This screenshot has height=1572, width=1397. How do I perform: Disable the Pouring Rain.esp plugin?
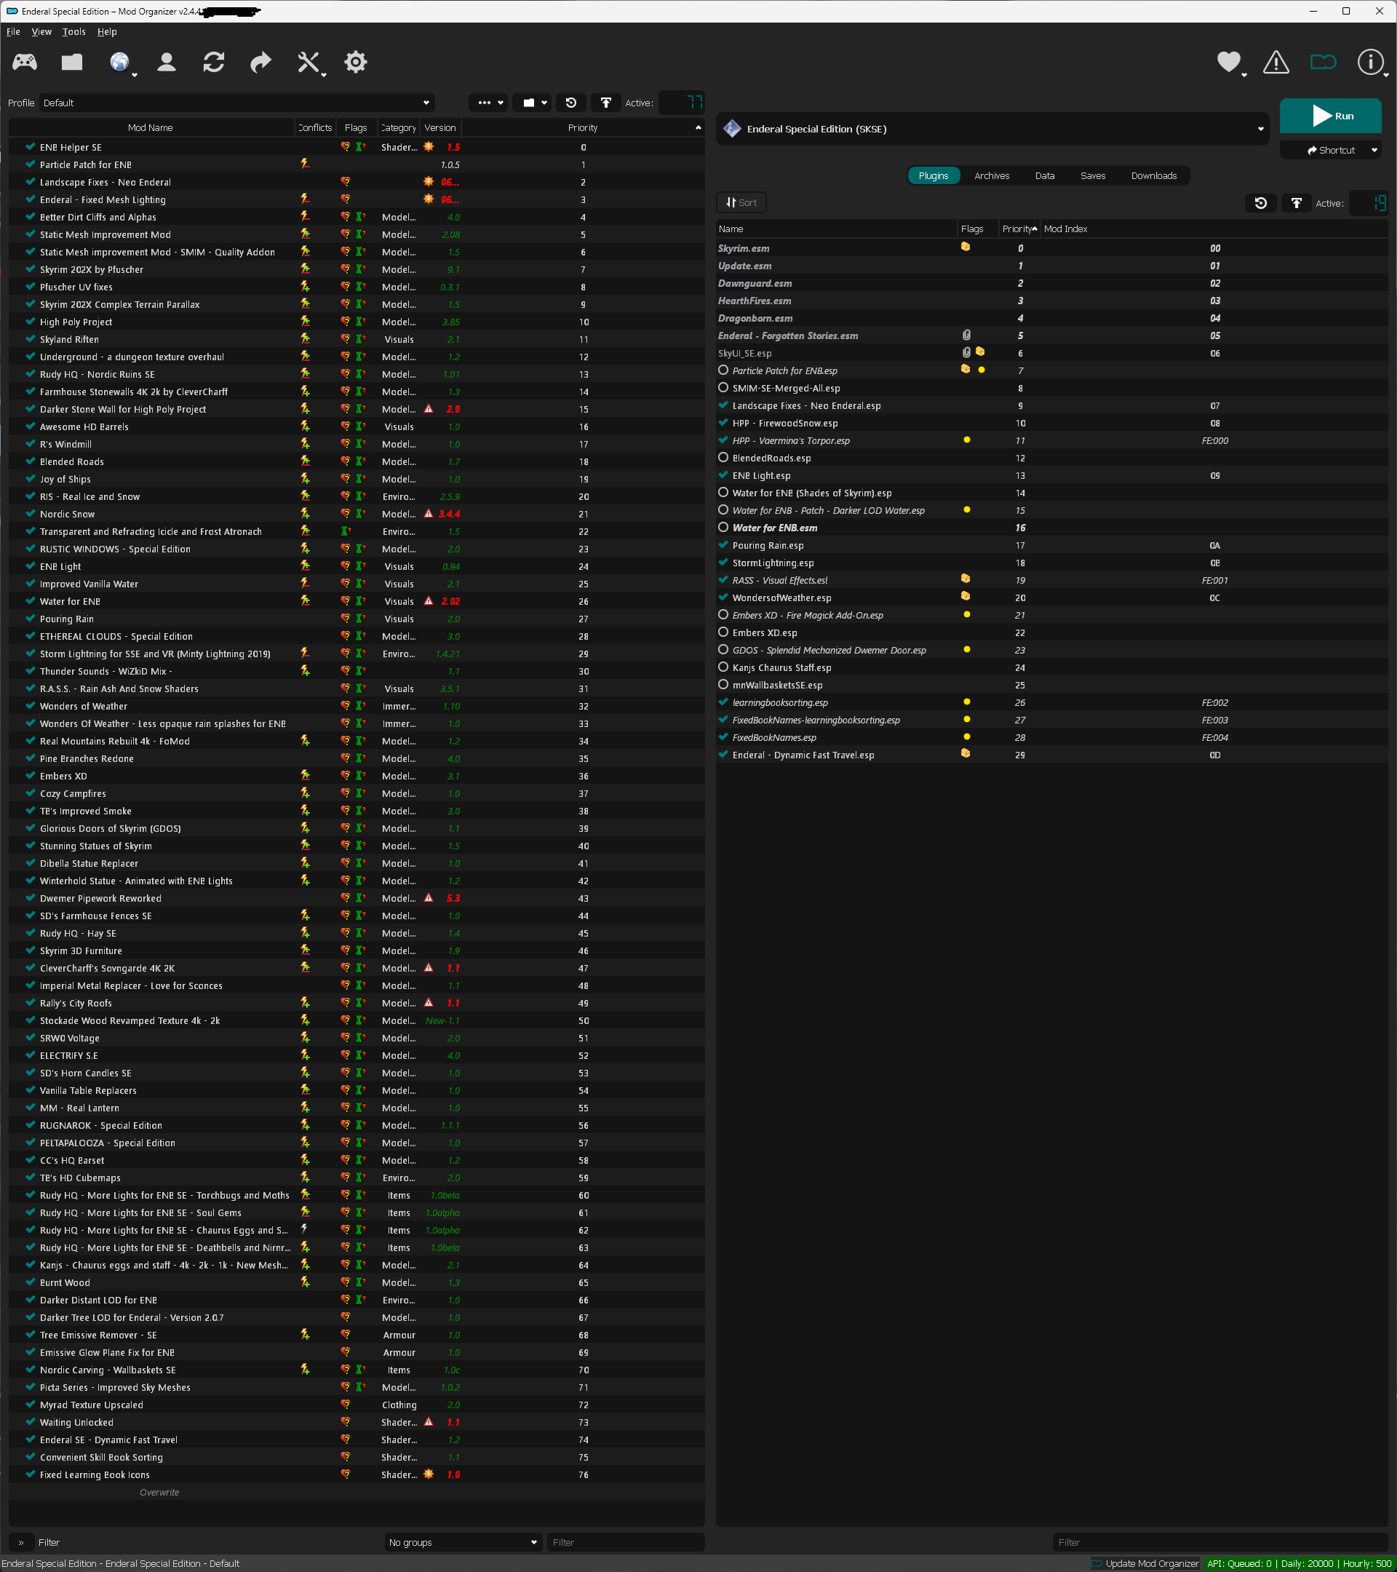point(723,544)
